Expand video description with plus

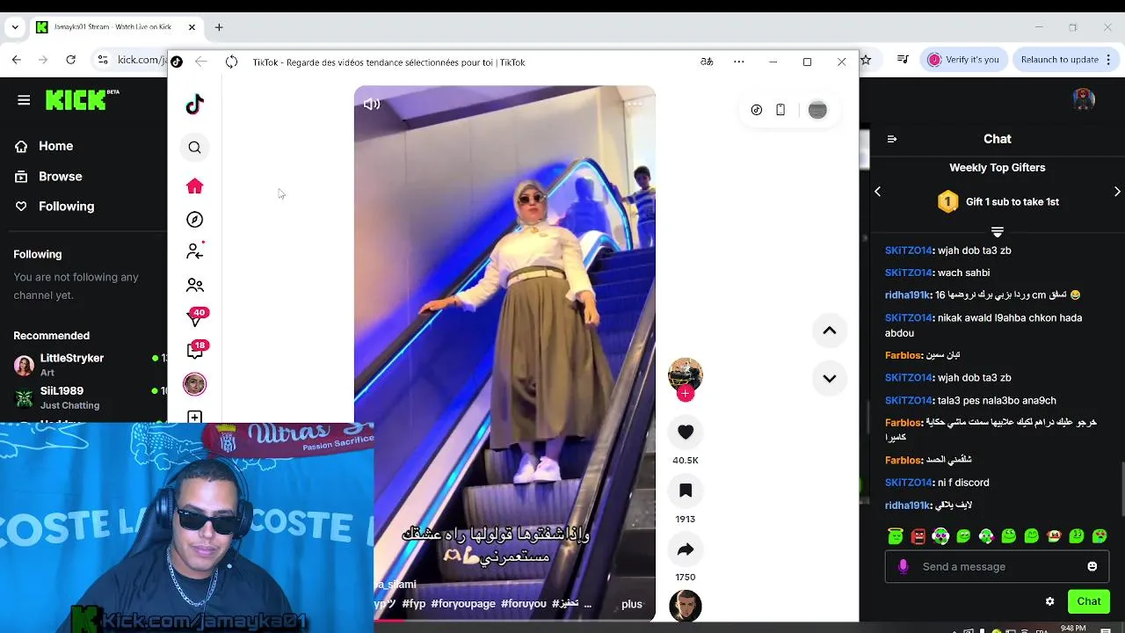632,604
